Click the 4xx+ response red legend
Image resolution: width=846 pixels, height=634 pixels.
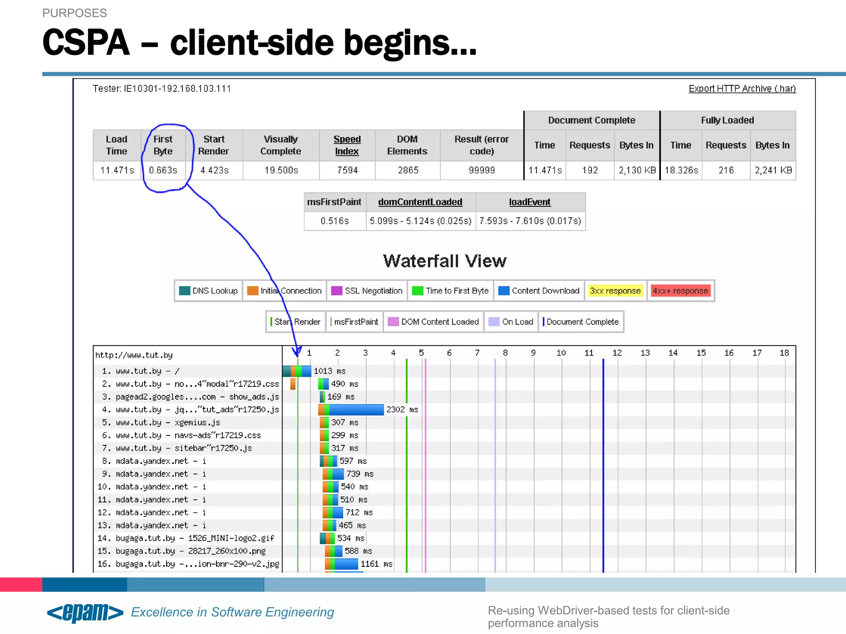pyautogui.click(x=680, y=291)
